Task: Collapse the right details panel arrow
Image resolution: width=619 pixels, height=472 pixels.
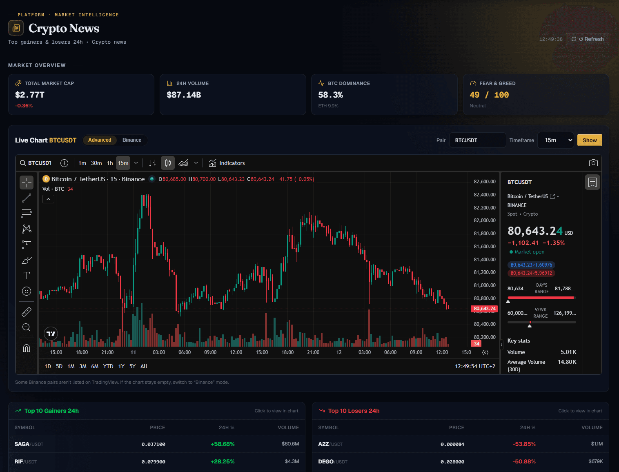Action: pyautogui.click(x=501, y=345)
